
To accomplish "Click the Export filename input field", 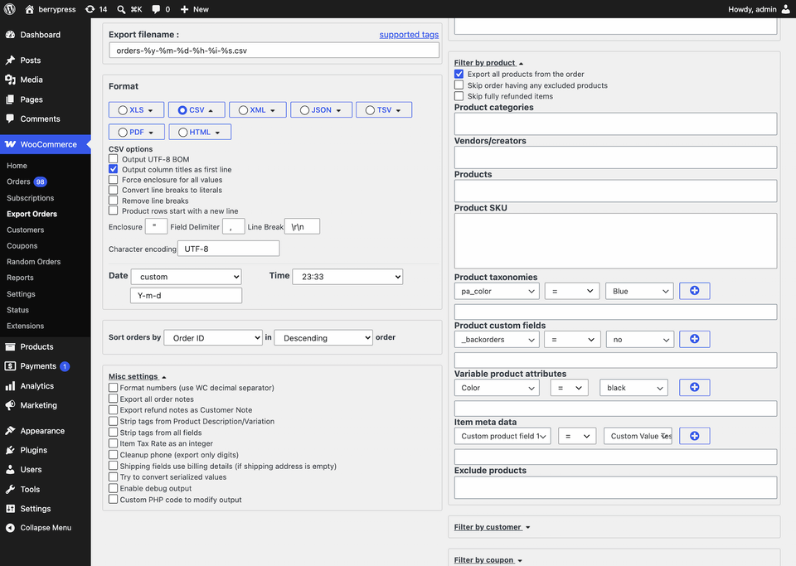I will 274,51.
